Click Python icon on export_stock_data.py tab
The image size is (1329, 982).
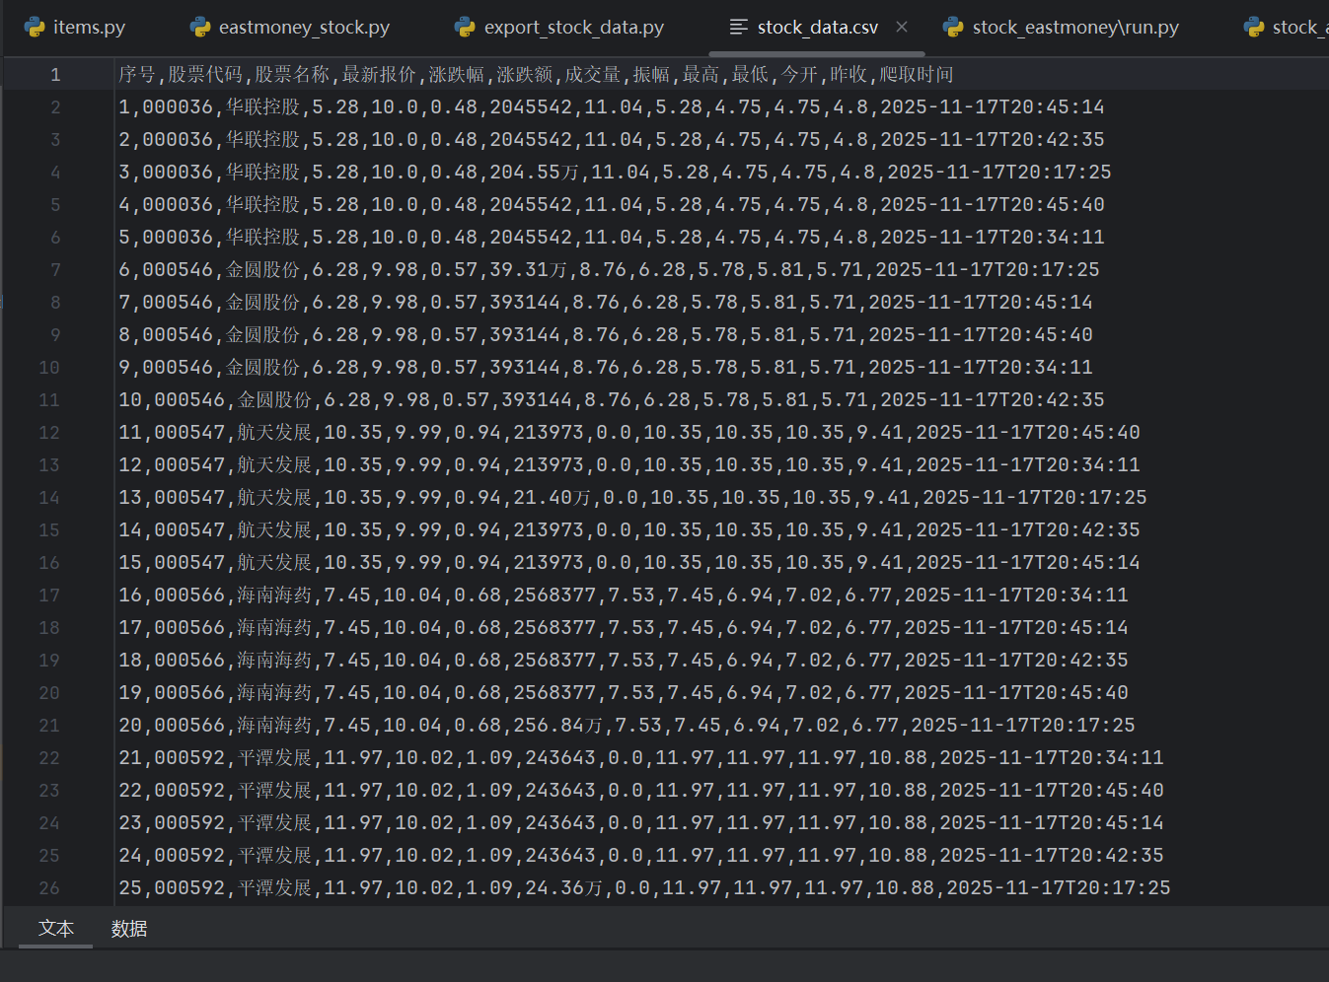tap(466, 28)
